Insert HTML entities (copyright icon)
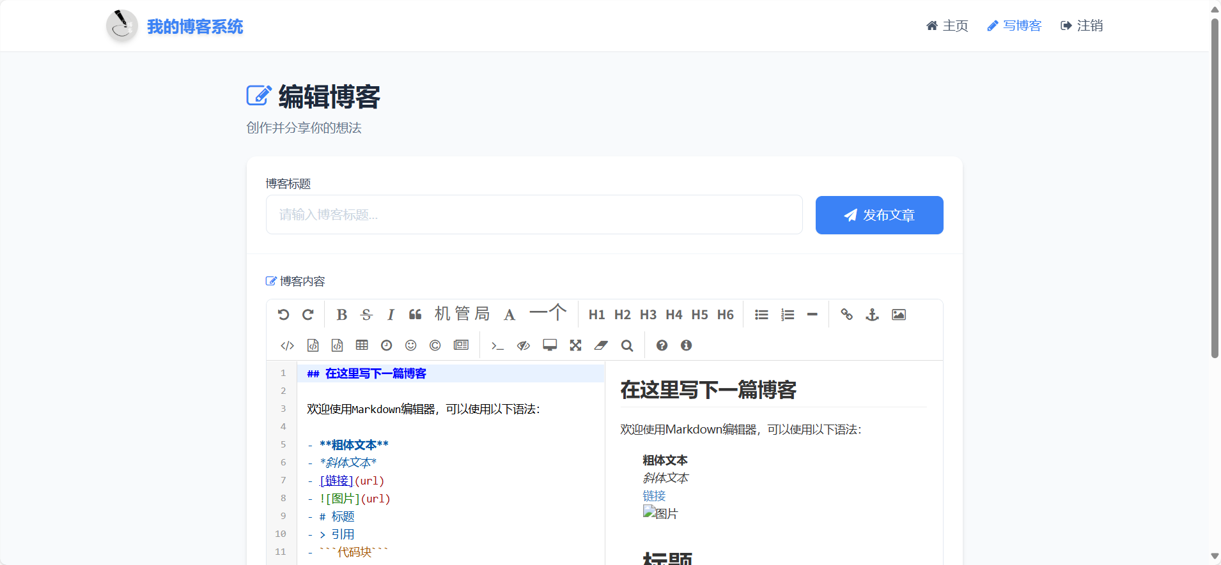1221x565 pixels. (x=435, y=345)
